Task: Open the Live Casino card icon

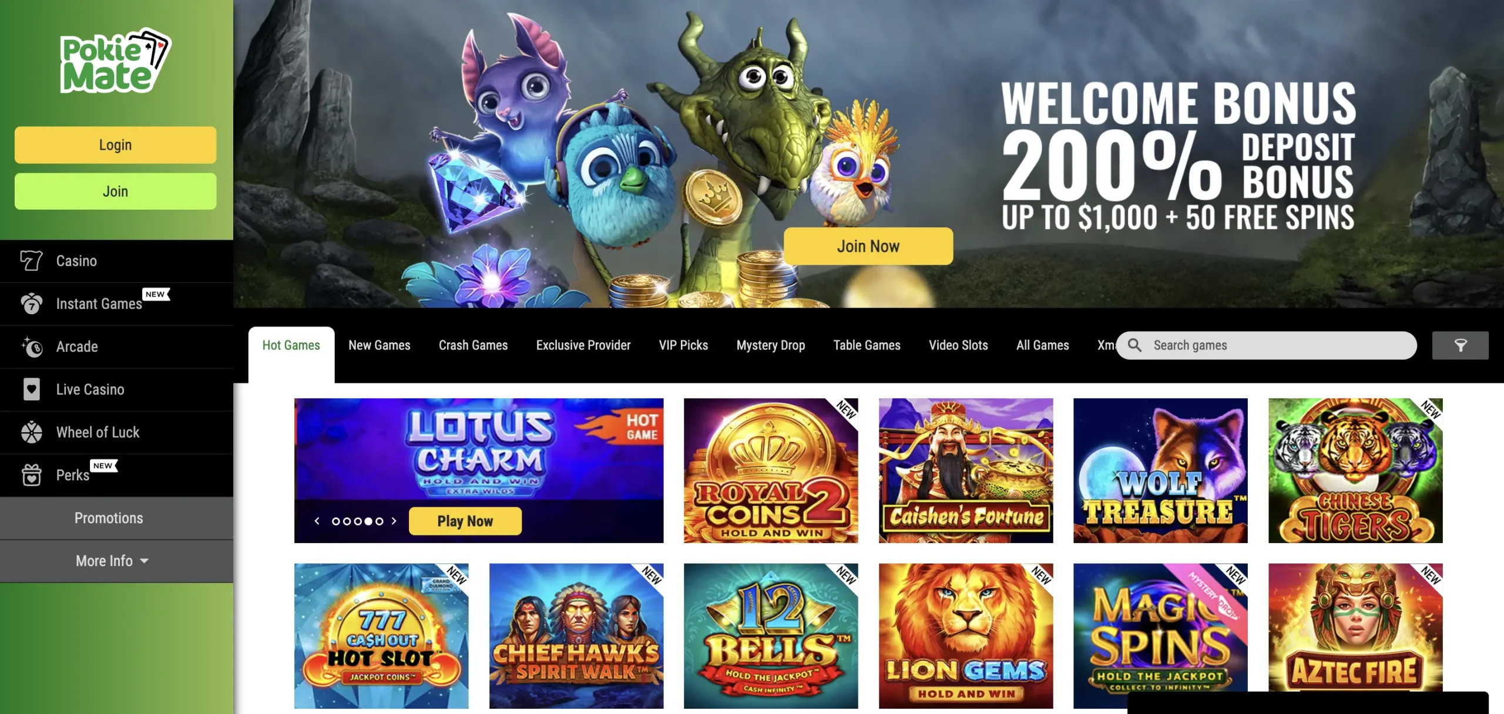Action: point(31,389)
